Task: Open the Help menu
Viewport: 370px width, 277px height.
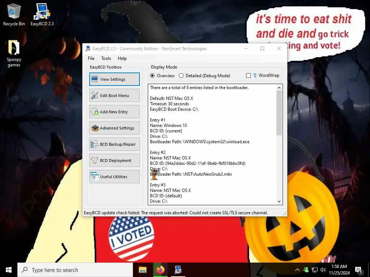Action: pyautogui.click(x=122, y=58)
